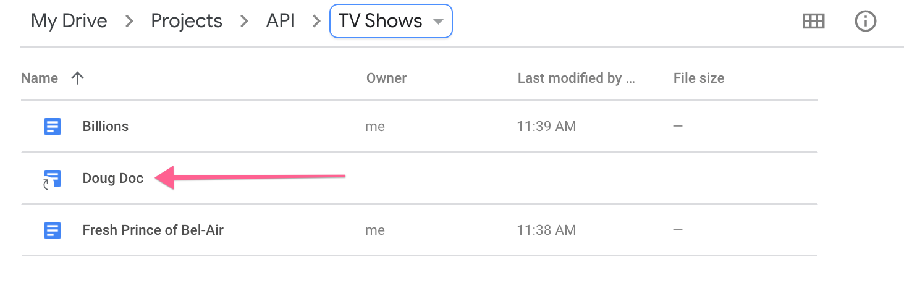Image resolution: width=904 pixels, height=296 pixels.
Task: Click the Doug Doc shortcut icon
Action: point(53,179)
